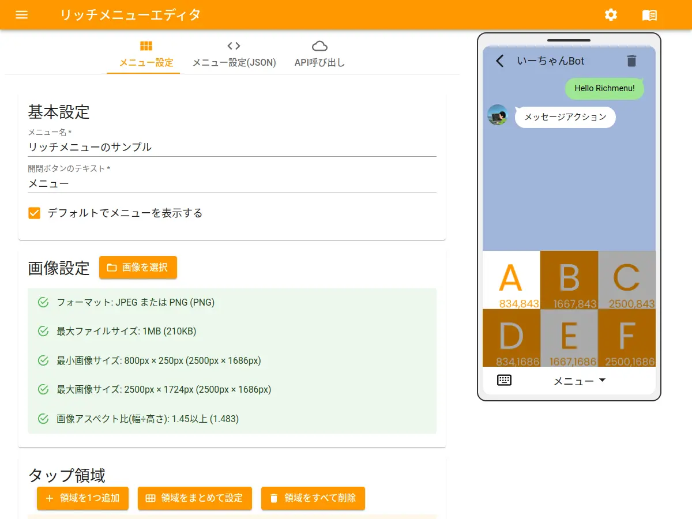This screenshot has width=692, height=519.
Task: Click check icon beside 最小画像サイズ row
Action: pos(43,360)
